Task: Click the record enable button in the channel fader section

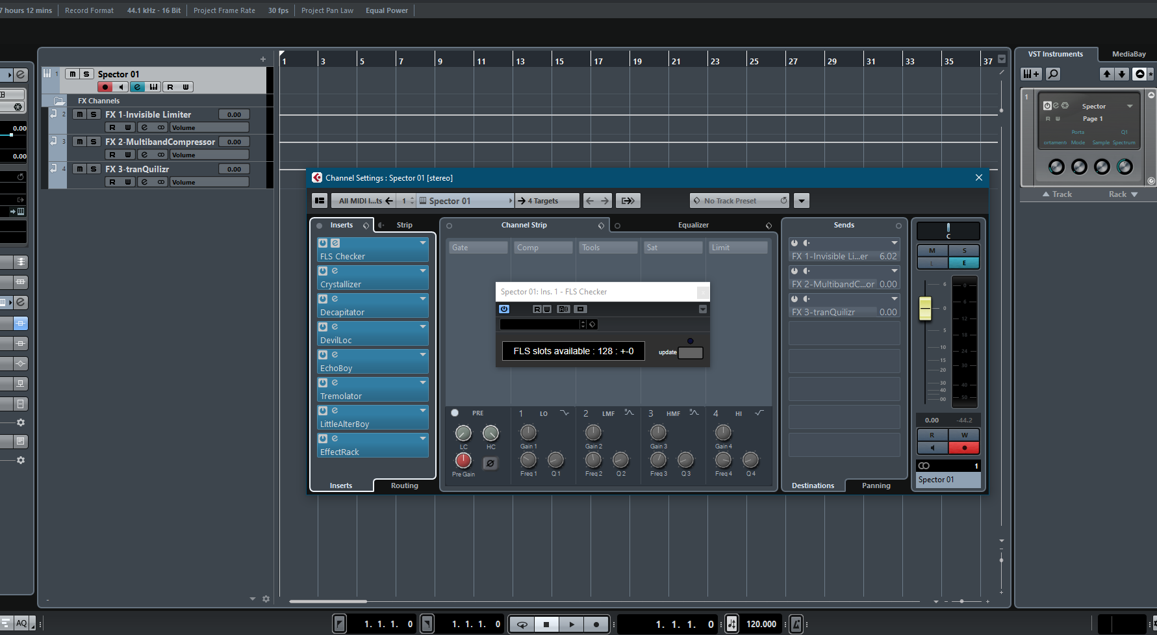Action: (965, 448)
